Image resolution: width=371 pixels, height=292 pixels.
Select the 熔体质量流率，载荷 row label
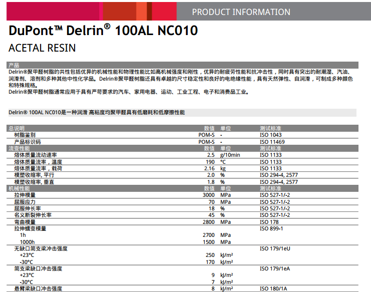tap(38, 168)
